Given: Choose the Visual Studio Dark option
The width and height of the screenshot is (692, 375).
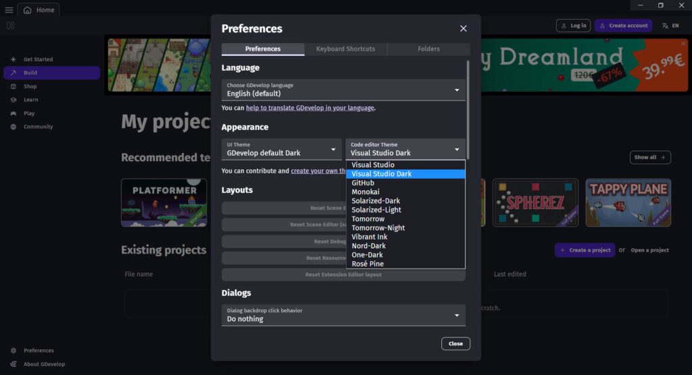Looking at the screenshot, I should coord(405,174).
